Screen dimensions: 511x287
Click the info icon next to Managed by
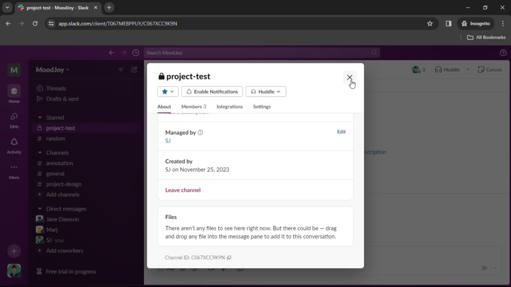[200, 132]
